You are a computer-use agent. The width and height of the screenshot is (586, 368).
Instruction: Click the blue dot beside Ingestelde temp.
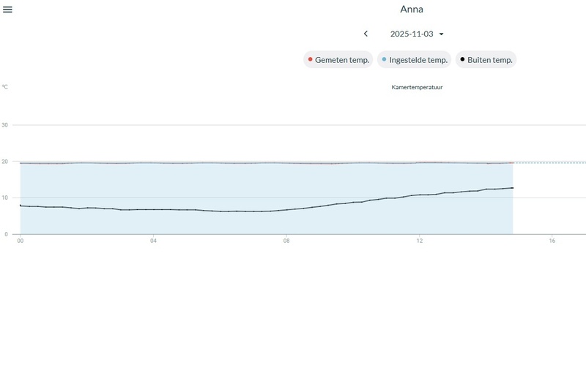tap(385, 59)
